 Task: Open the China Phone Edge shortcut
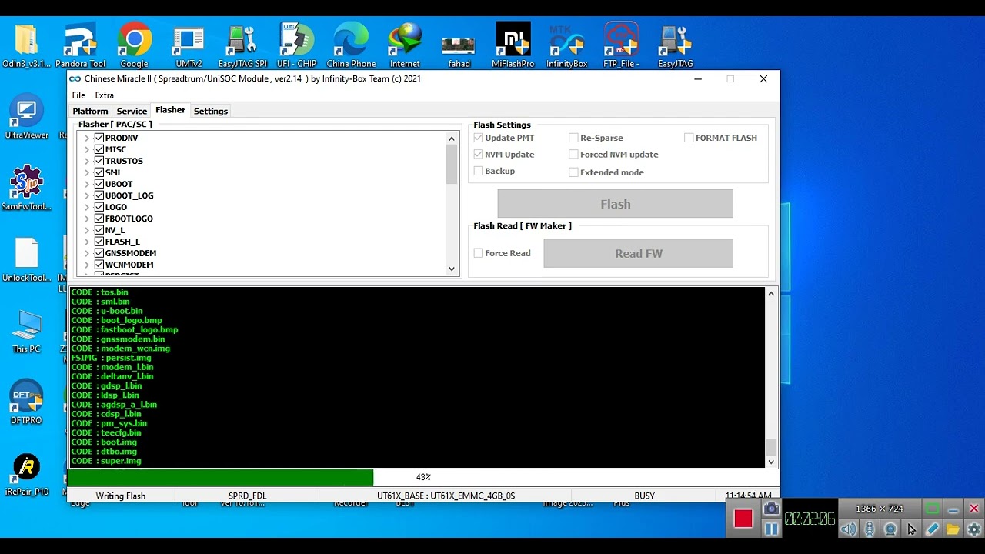click(x=351, y=45)
